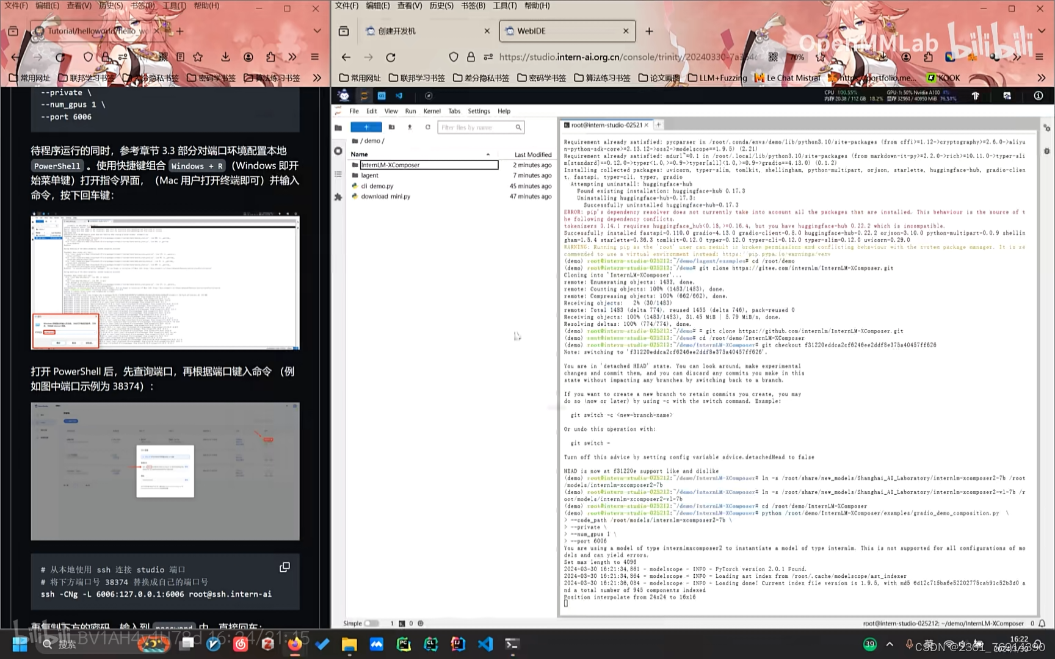
Task: Open extensions puzzle icon in right browser toolbar
Action: coord(928,57)
